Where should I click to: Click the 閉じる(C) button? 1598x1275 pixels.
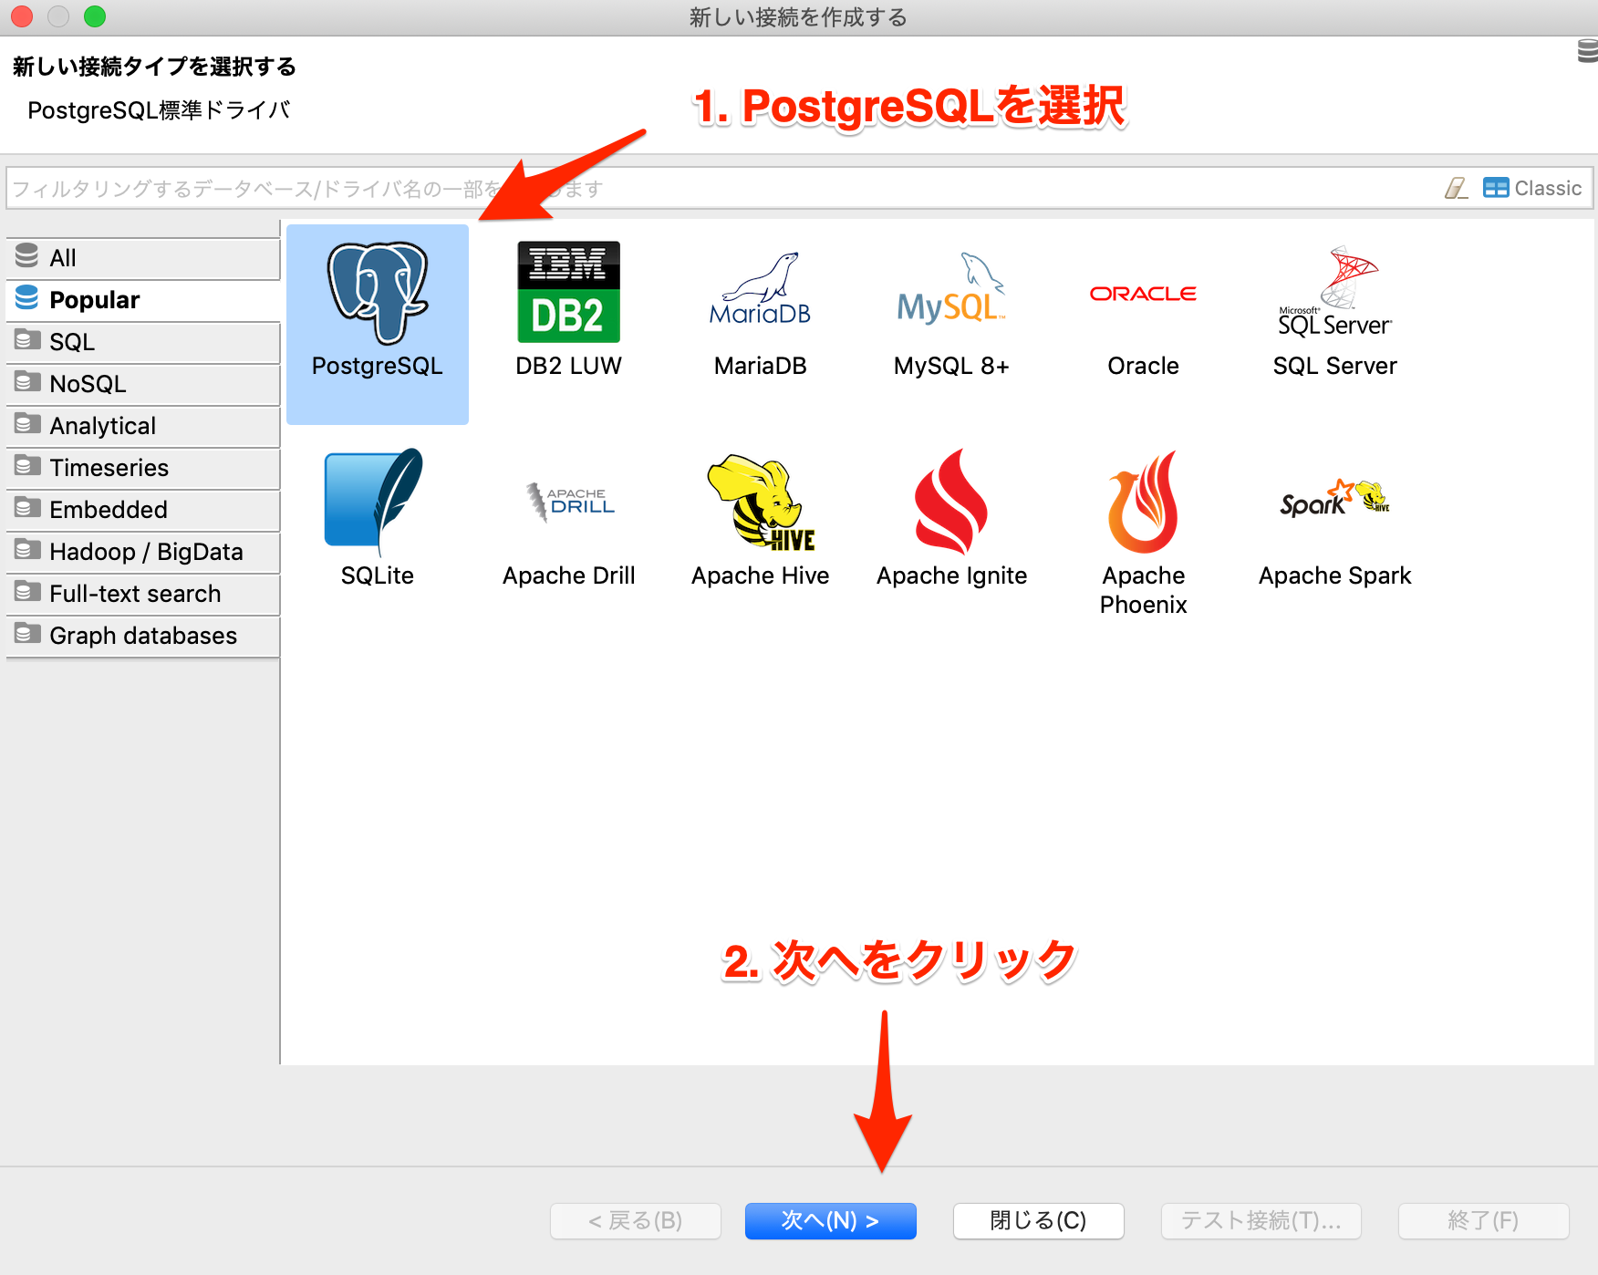pyautogui.click(x=1038, y=1220)
